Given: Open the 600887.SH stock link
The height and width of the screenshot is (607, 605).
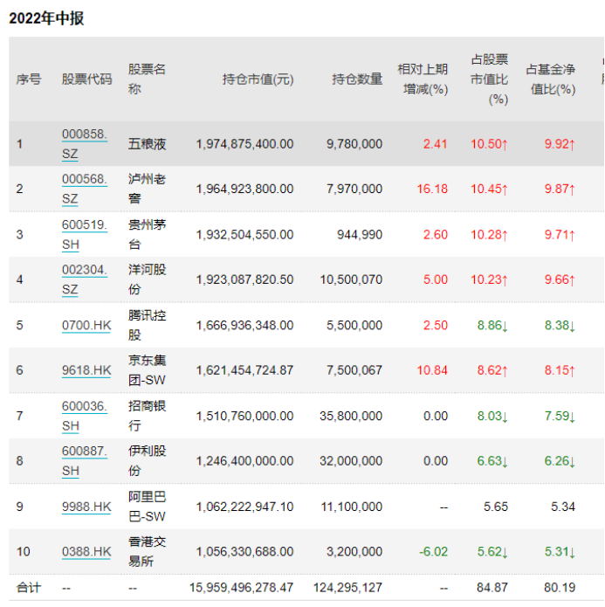Looking at the screenshot, I should (x=84, y=461).
